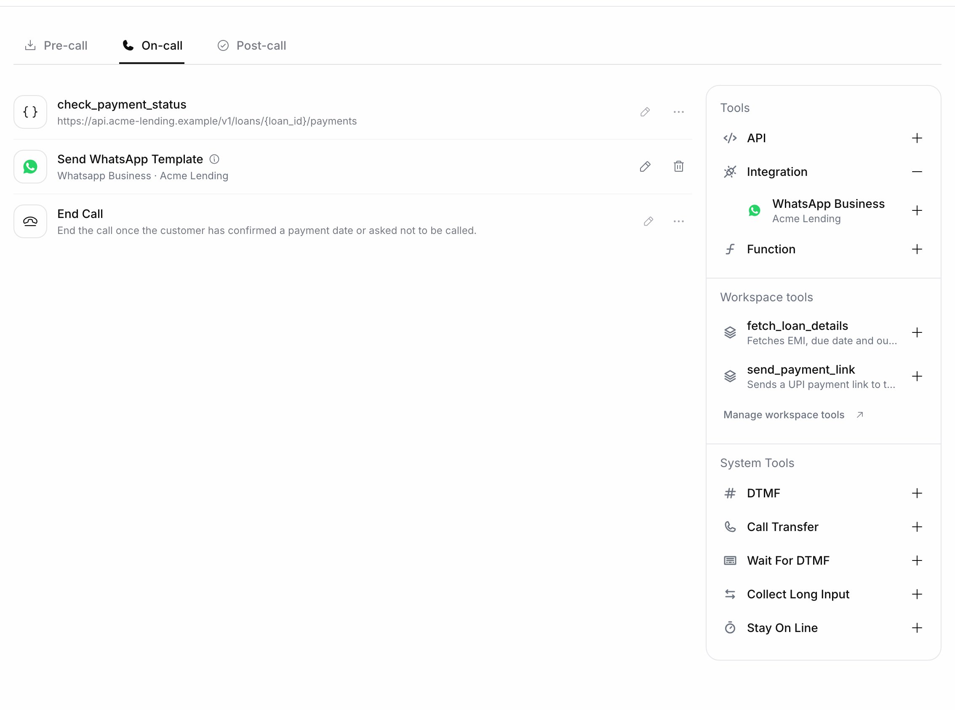955x717 pixels.
Task: Click the Collect Long Input label
Action: [x=798, y=594]
